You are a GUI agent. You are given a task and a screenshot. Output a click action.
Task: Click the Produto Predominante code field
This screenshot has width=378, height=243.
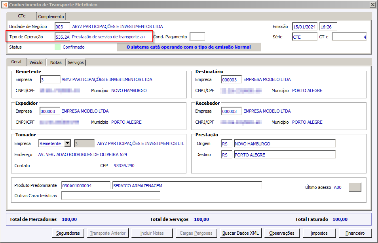[86, 185]
